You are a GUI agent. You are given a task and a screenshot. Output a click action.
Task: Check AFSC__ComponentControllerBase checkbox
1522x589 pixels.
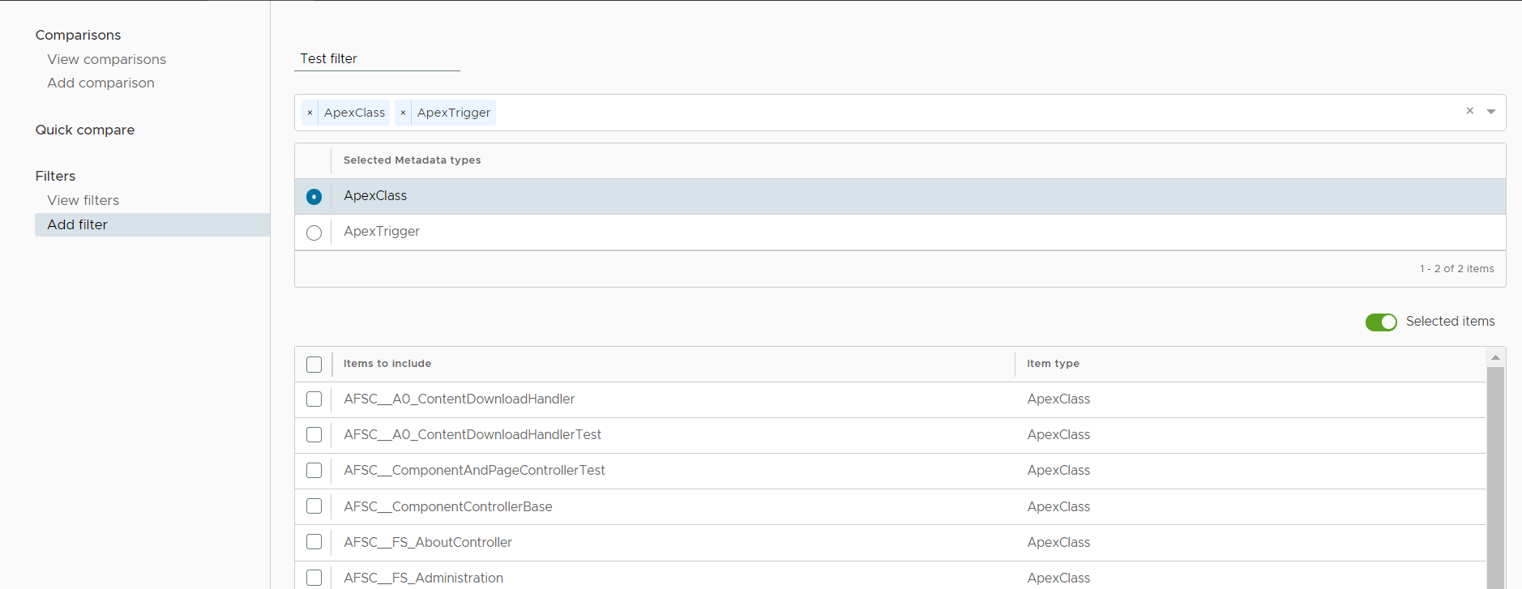pyautogui.click(x=314, y=506)
